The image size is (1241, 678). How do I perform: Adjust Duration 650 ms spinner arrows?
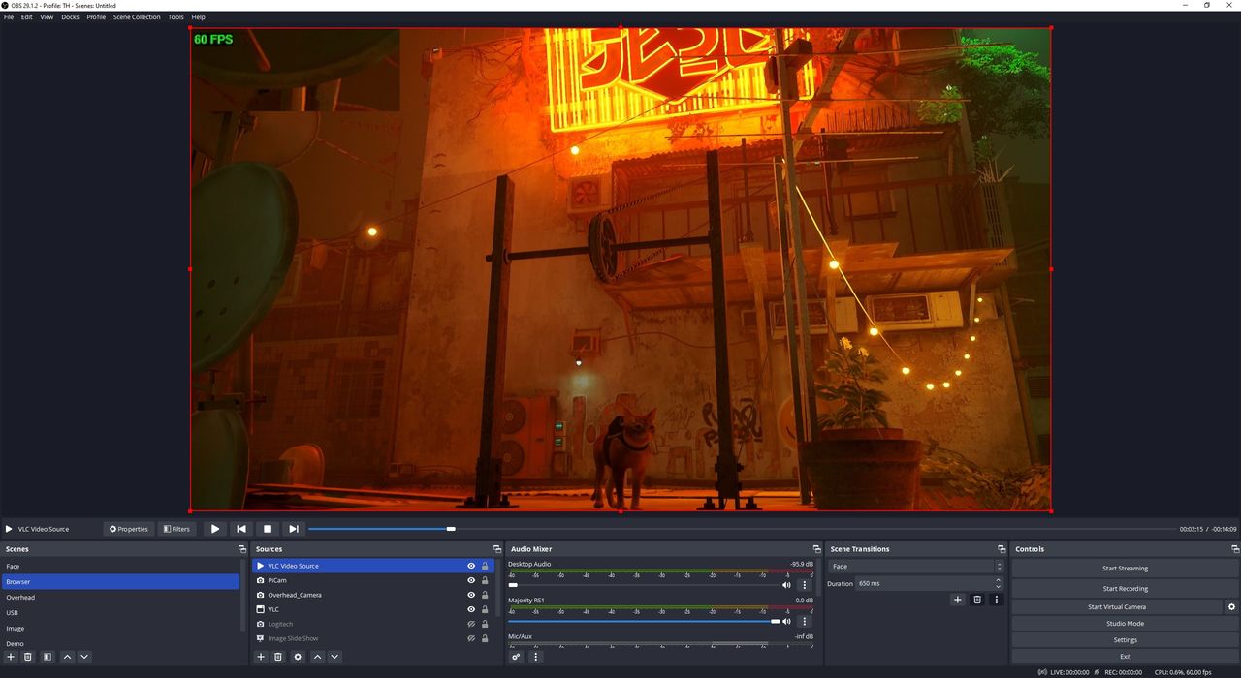click(999, 583)
